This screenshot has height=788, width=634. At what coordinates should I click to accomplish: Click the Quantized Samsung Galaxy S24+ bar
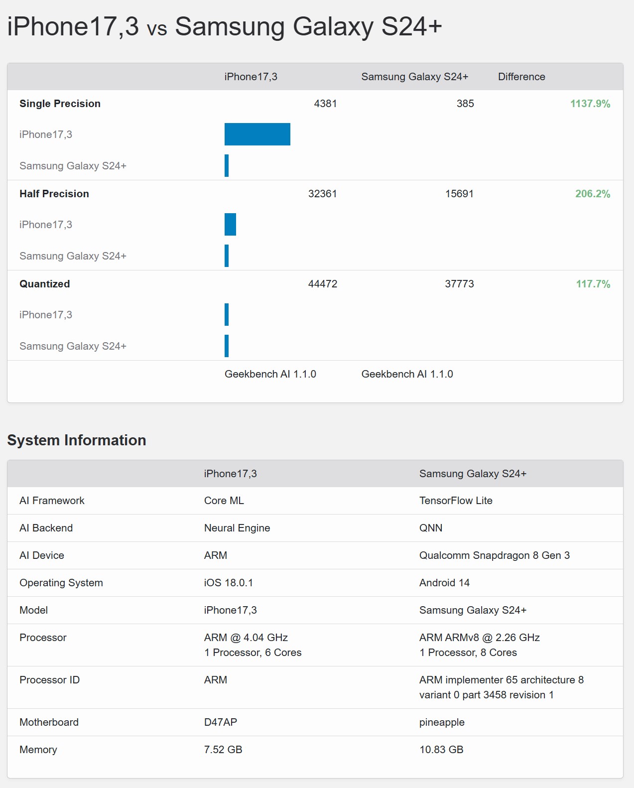pyautogui.click(x=227, y=346)
